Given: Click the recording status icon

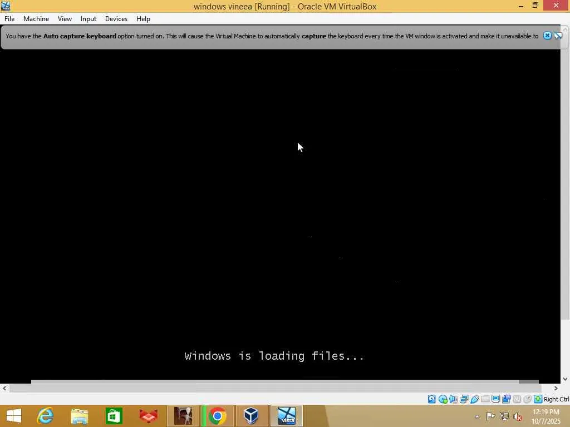Looking at the screenshot, I should pyautogui.click(x=506, y=399).
